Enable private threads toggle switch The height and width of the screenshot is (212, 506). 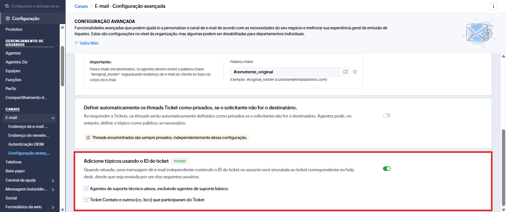coord(387,115)
